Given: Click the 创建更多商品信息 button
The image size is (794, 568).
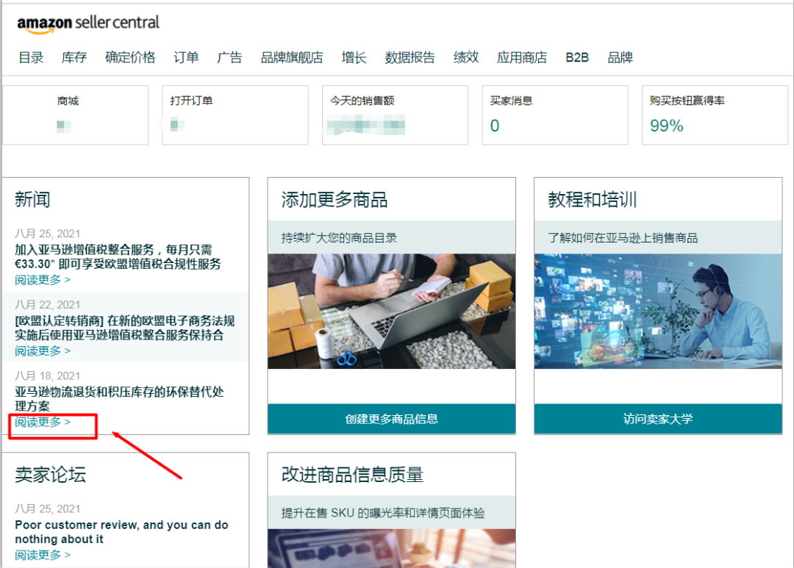Looking at the screenshot, I should (x=391, y=419).
